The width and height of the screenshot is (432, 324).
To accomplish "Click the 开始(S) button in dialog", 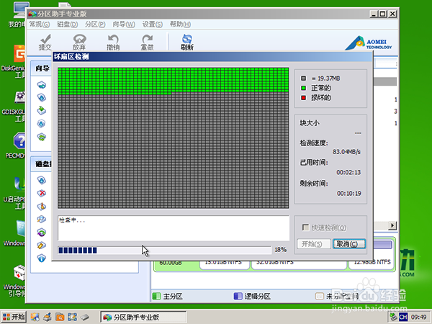I will pos(313,244).
